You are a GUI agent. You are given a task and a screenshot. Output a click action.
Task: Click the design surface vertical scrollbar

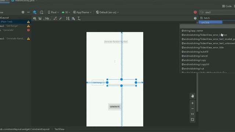pos(198,92)
